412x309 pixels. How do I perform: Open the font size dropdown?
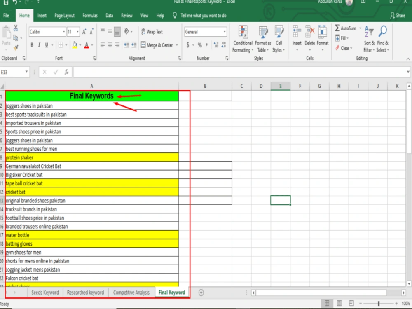click(x=77, y=32)
